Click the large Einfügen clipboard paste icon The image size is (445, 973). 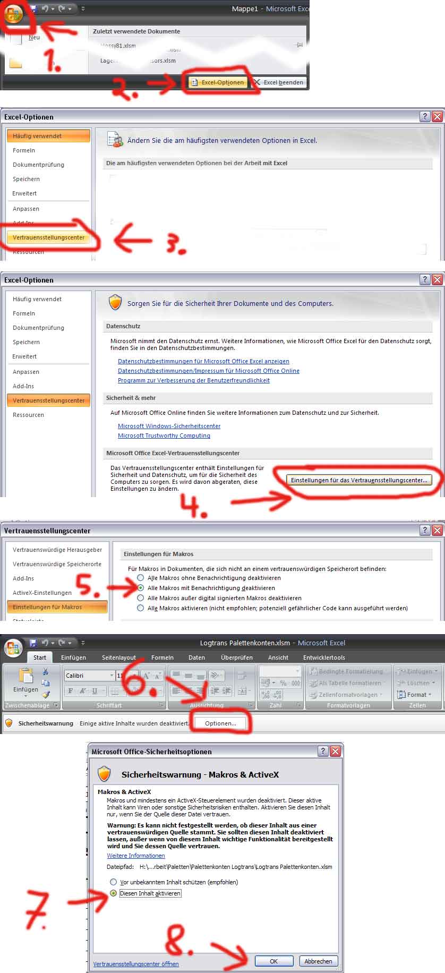click(25, 676)
